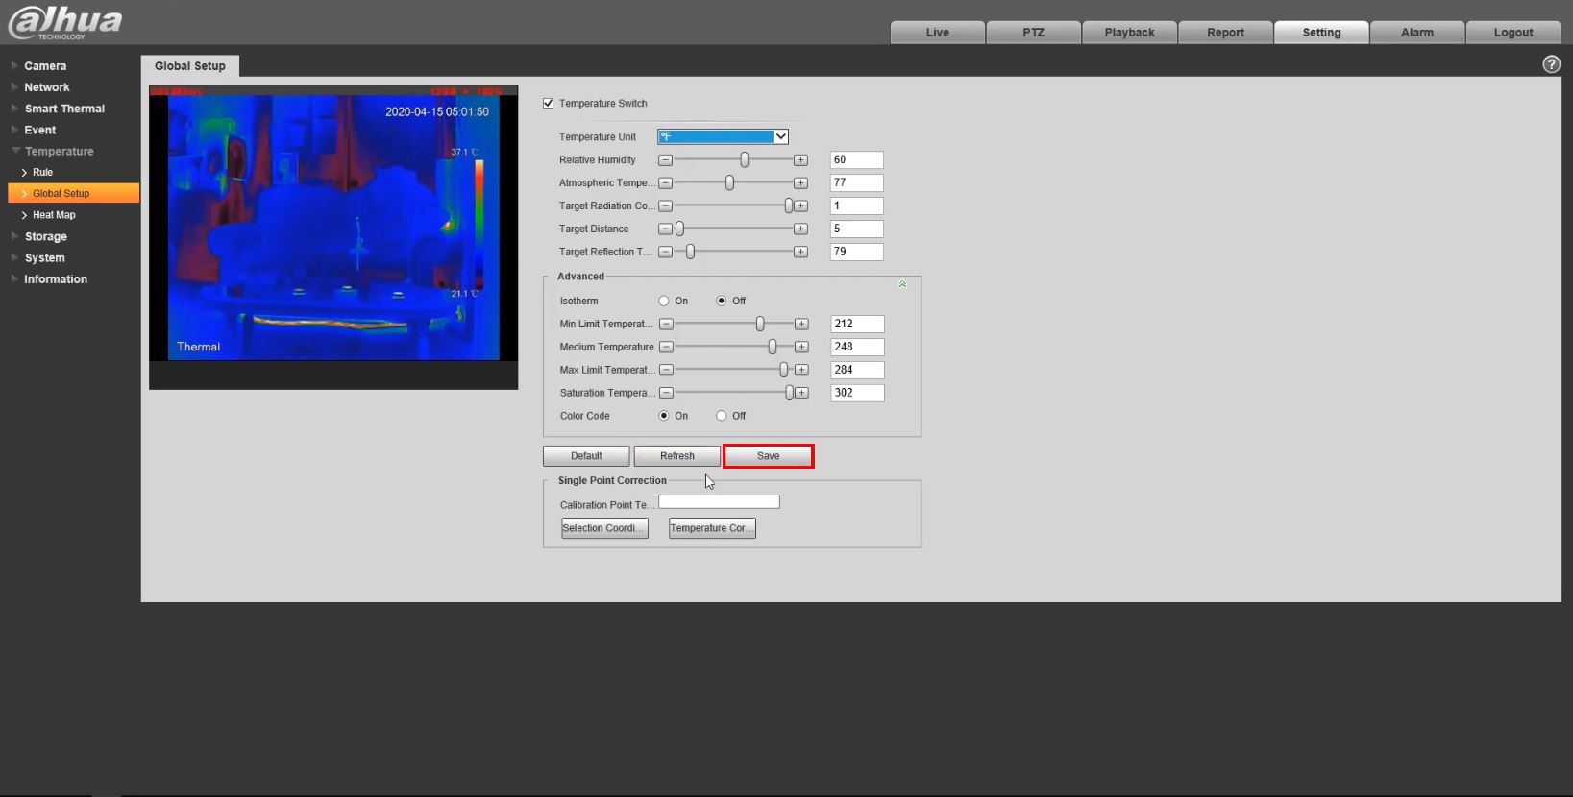Click the help question mark icon
The image size is (1573, 797).
[1551, 64]
